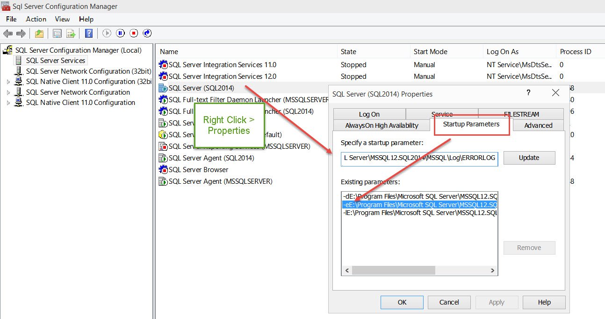Click the SQL Server Network Configuration (32bit) icon

click(x=19, y=71)
